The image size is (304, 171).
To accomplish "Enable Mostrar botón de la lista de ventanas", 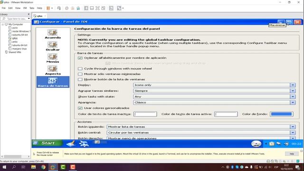I will [x=80, y=79].
